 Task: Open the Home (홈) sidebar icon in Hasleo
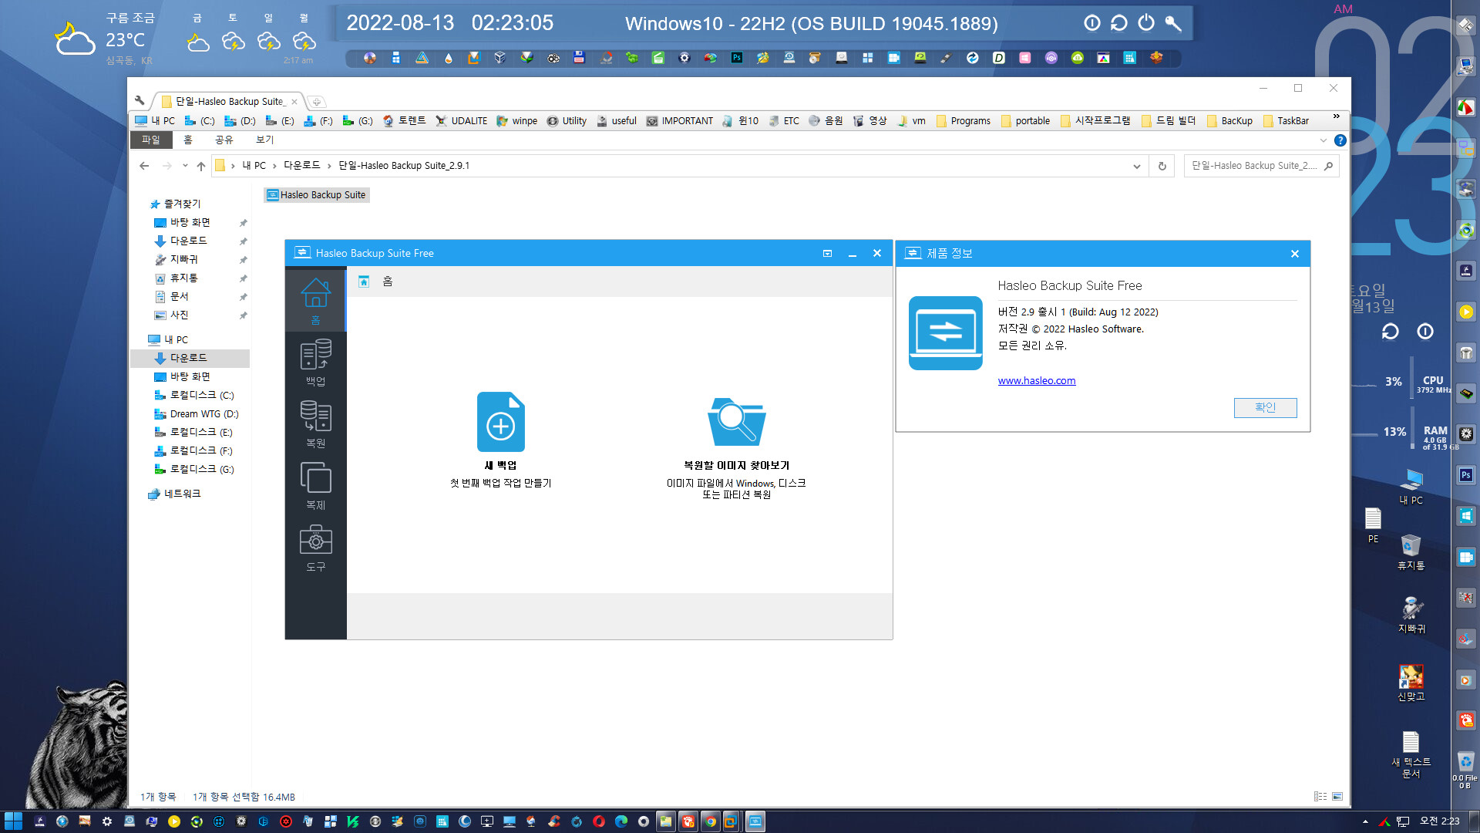[x=315, y=299]
